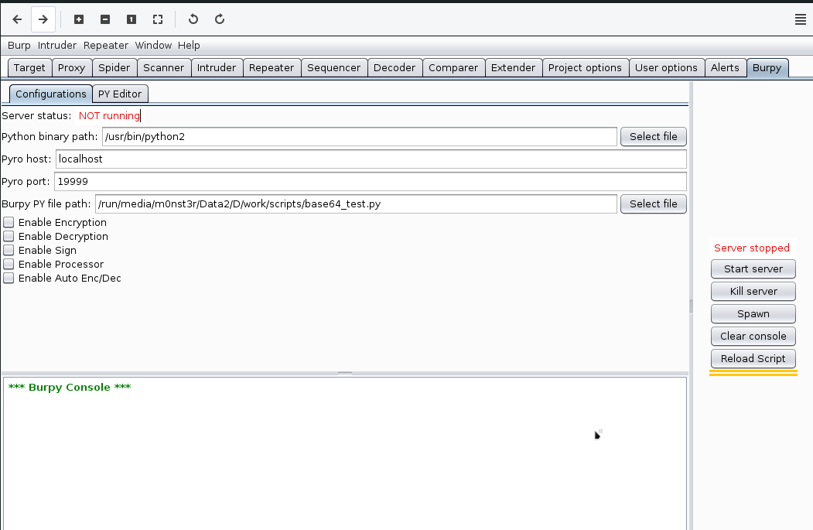Image resolution: width=813 pixels, height=530 pixels.
Task: Go forward with the right arrow icon
Action: [x=43, y=19]
